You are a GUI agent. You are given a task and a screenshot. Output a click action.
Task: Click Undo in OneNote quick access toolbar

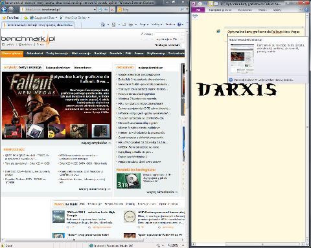click(x=205, y=4)
